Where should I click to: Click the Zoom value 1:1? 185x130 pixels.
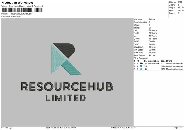pos(179,13)
